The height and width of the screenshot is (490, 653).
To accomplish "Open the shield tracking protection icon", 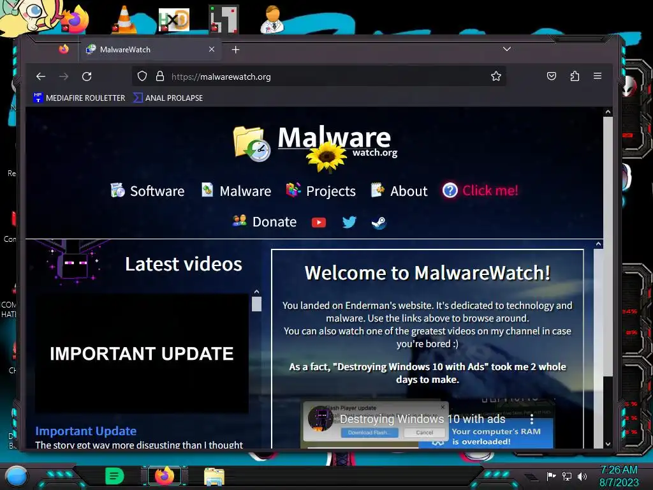I will tap(142, 77).
